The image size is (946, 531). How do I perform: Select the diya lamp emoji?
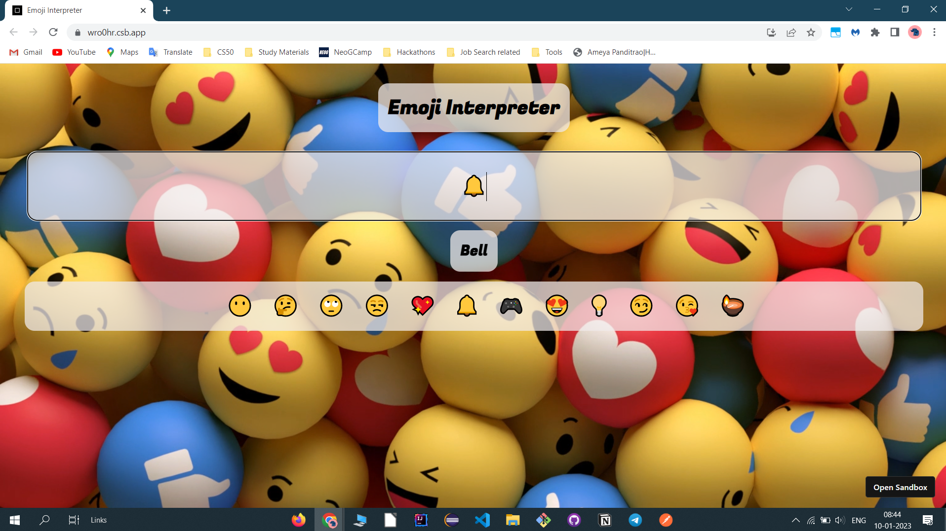(x=733, y=306)
